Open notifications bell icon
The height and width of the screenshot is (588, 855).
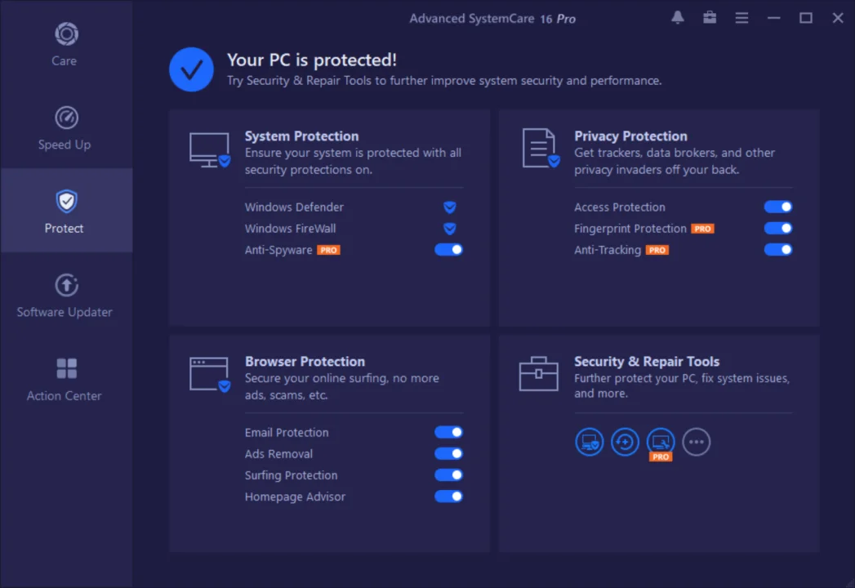(x=677, y=17)
